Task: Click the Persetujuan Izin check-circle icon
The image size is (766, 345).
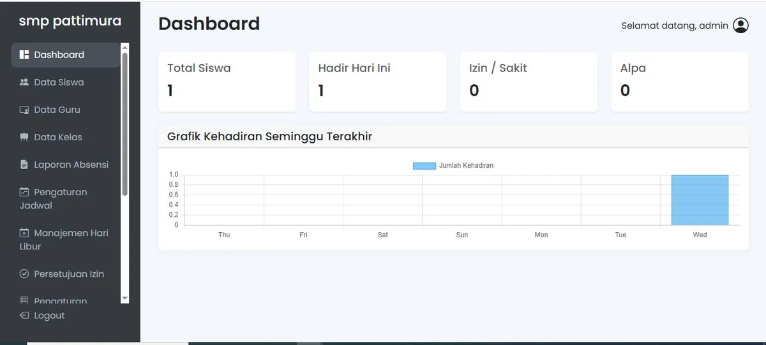Action: (24, 274)
